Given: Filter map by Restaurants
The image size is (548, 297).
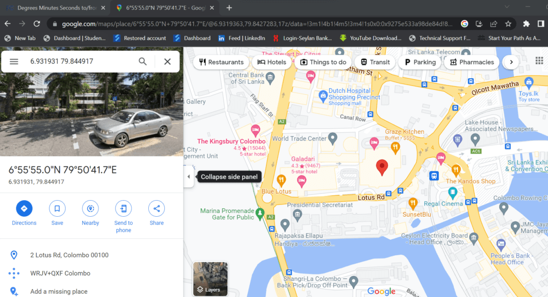Looking at the screenshot, I should click(x=221, y=62).
